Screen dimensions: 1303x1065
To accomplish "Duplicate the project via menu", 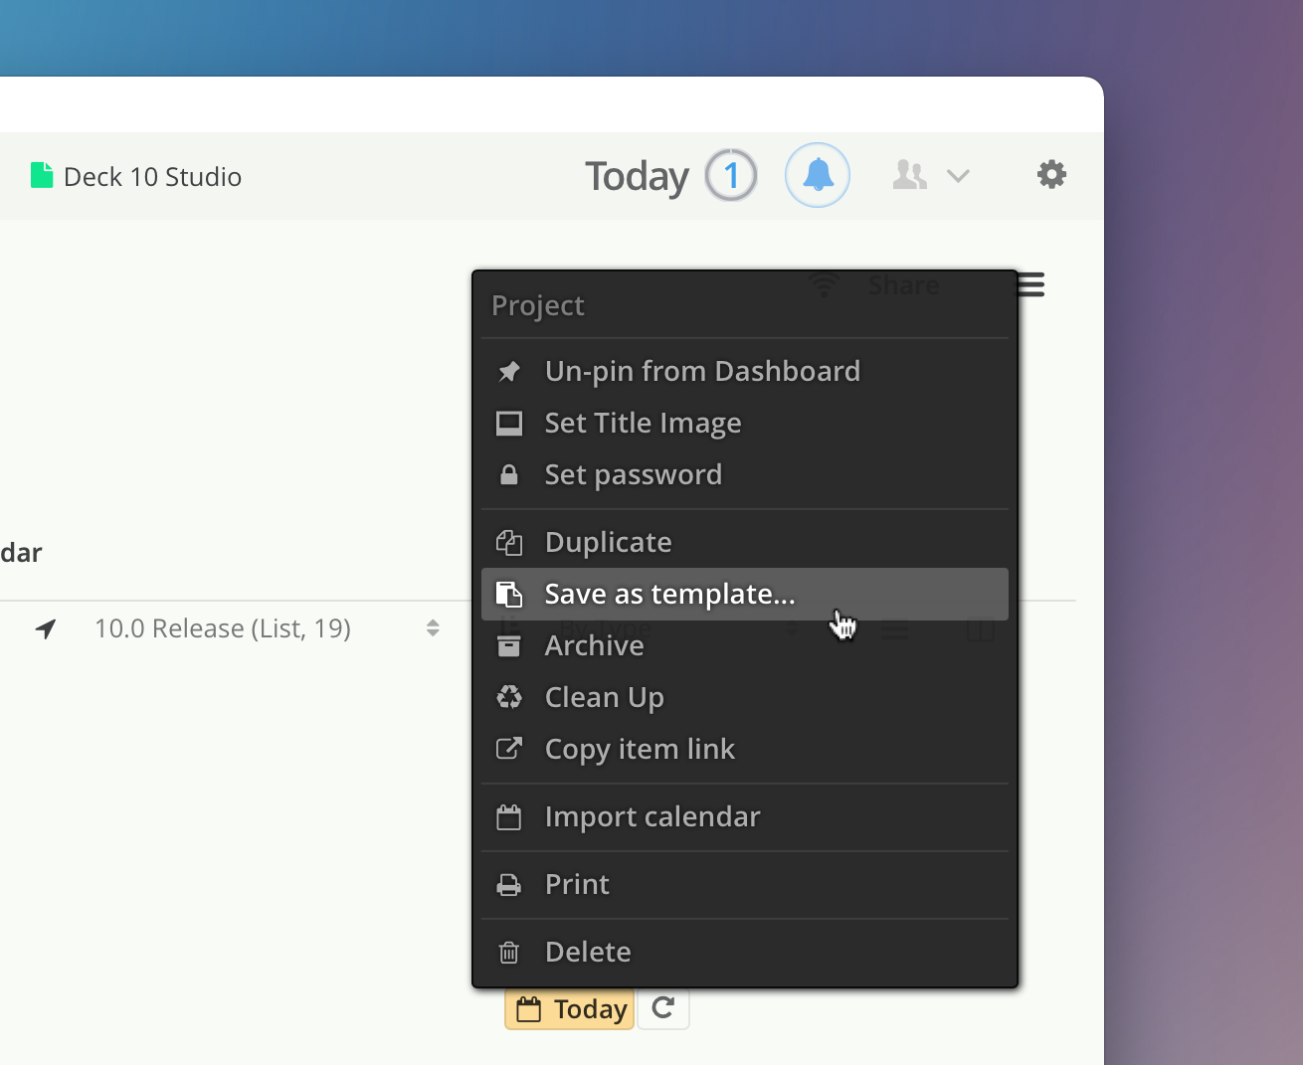I will 608,542.
